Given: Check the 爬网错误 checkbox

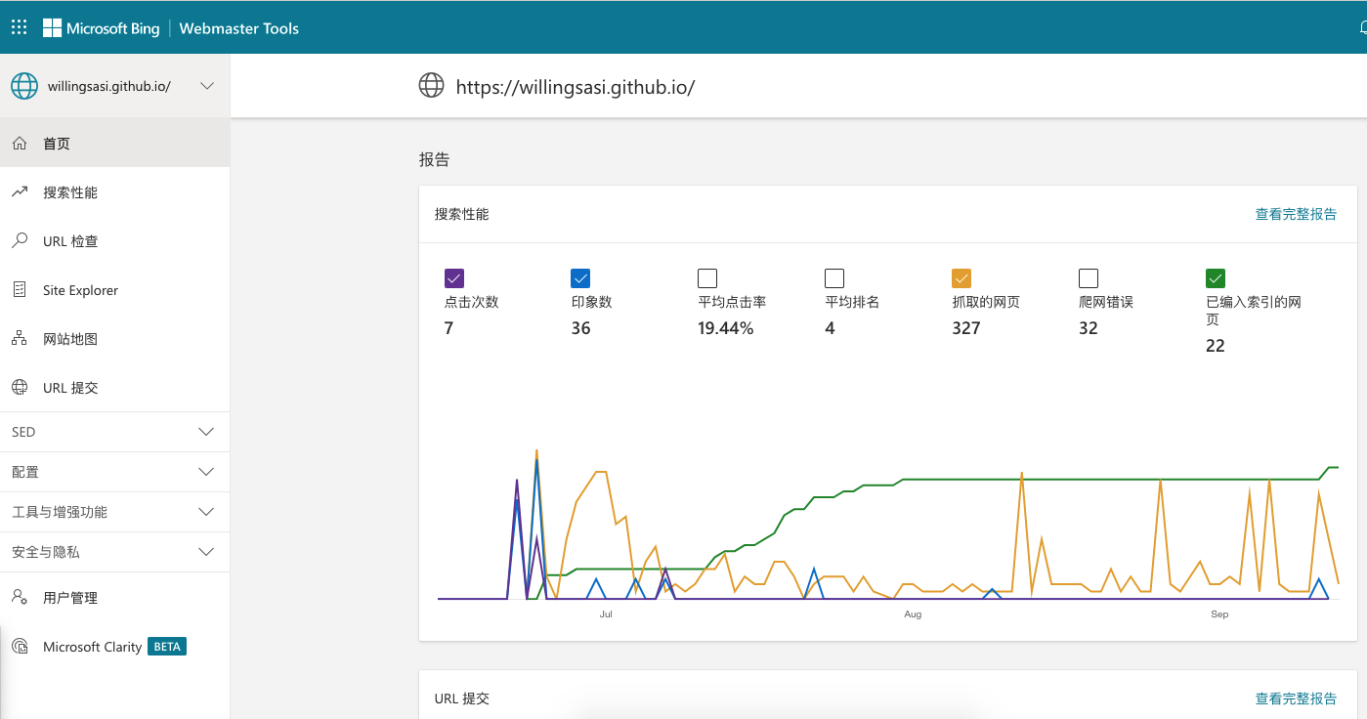Looking at the screenshot, I should pyautogui.click(x=1089, y=278).
